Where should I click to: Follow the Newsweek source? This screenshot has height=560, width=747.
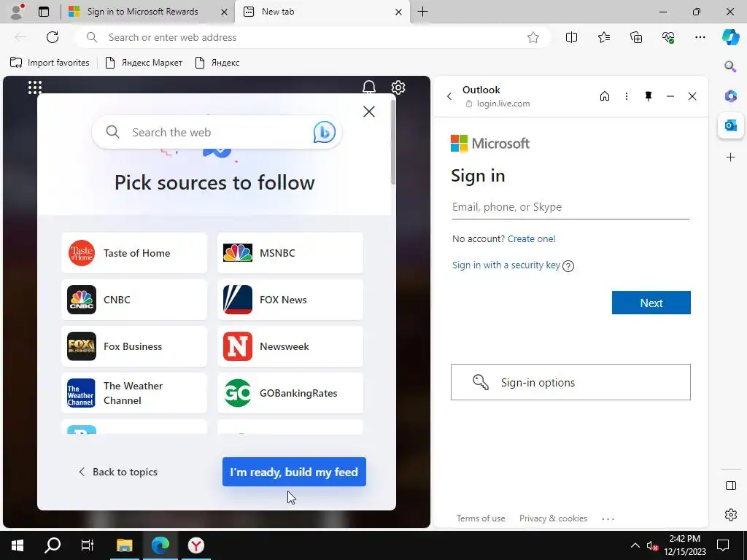tap(290, 346)
